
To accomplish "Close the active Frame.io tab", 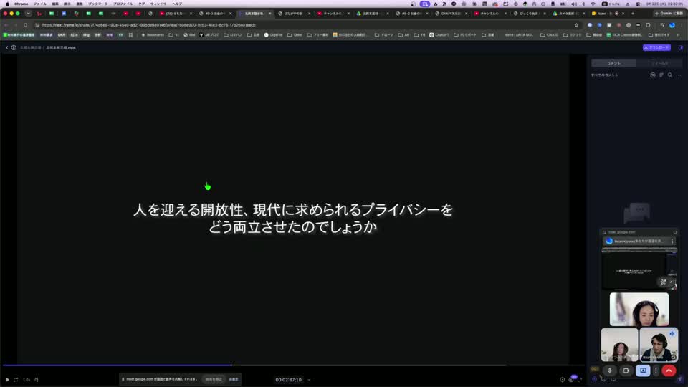I will pos(270,14).
